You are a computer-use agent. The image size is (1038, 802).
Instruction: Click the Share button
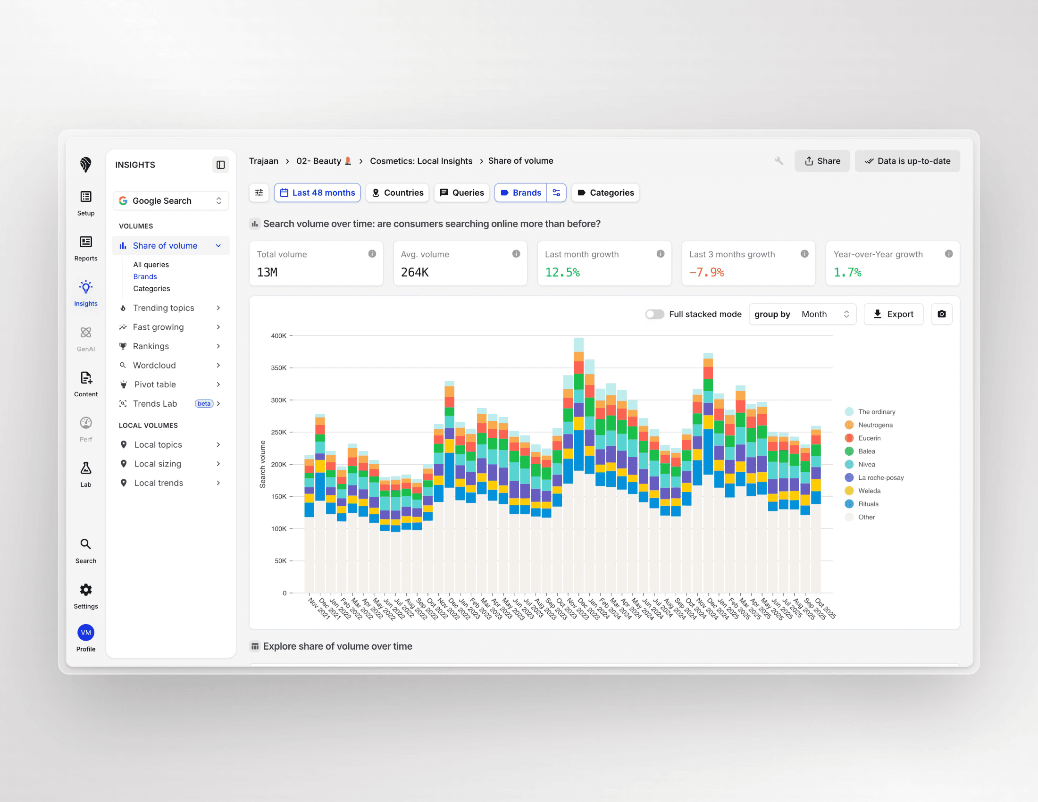[822, 161]
